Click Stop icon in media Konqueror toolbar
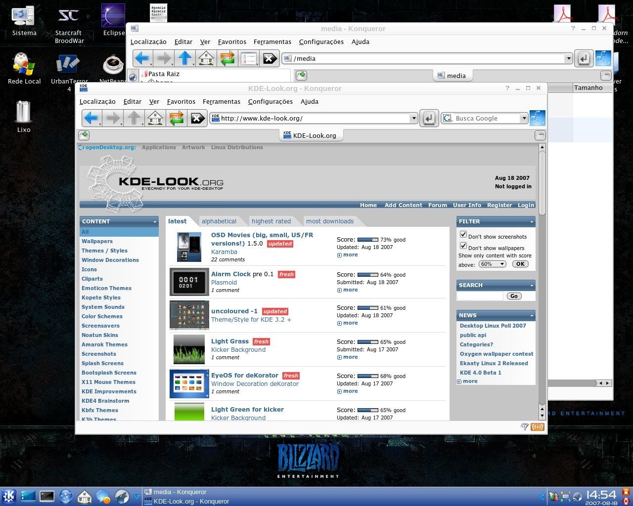This screenshot has width=633, height=506. [270, 58]
